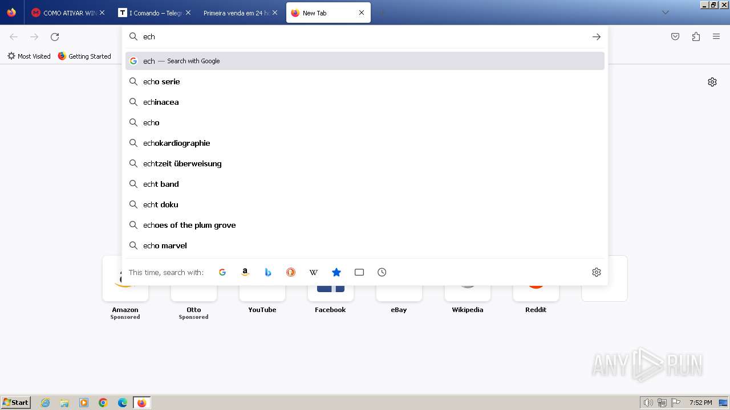Launch Google Chrome from taskbar
Screen dimensions: 730x410
point(103,403)
